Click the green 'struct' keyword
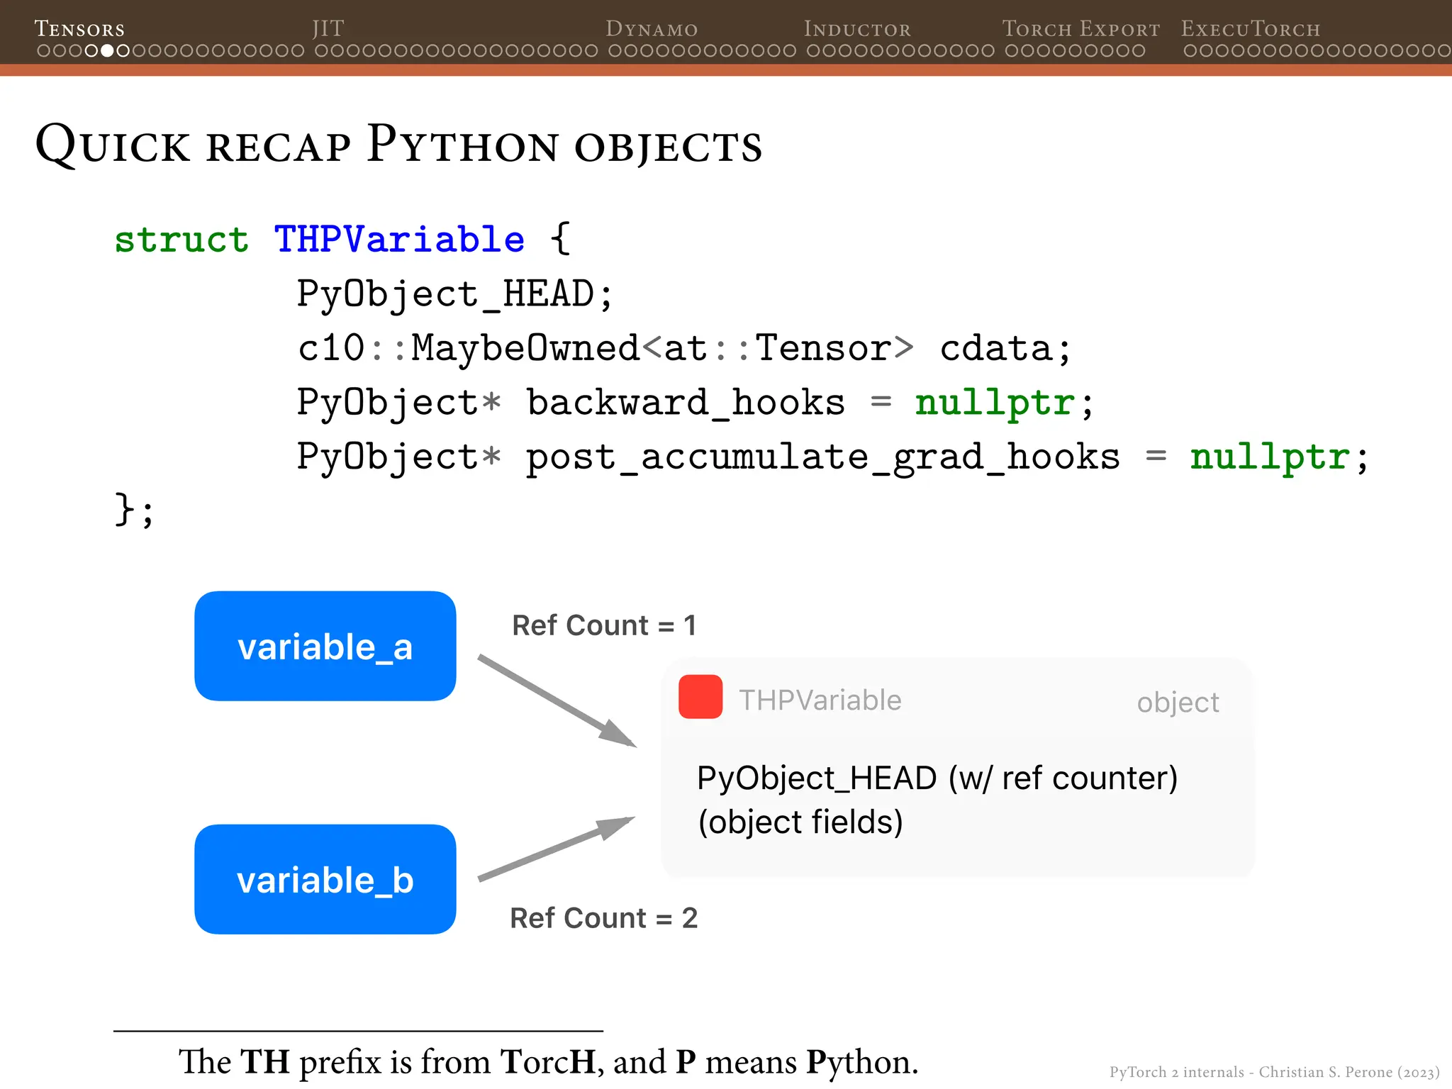Image resolution: width=1452 pixels, height=1089 pixels. tap(181, 239)
